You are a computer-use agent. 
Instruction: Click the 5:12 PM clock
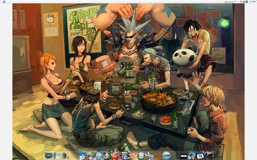pos(252,2)
